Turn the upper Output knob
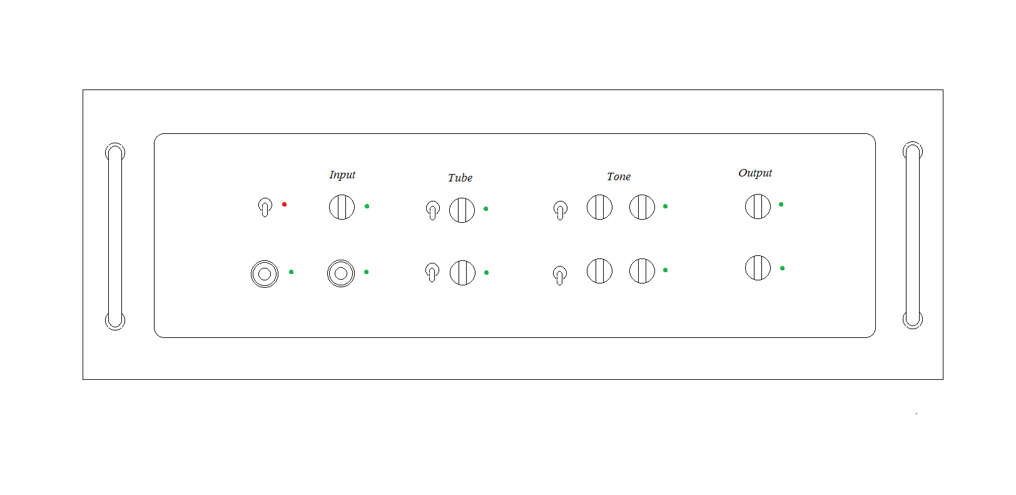The width and height of the screenshot is (1016, 495). click(758, 206)
